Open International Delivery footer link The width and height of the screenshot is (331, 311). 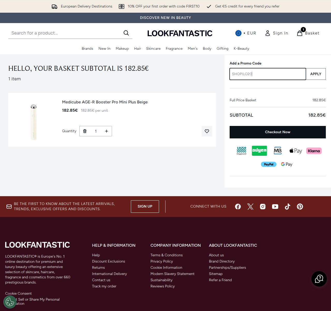click(109, 274)
